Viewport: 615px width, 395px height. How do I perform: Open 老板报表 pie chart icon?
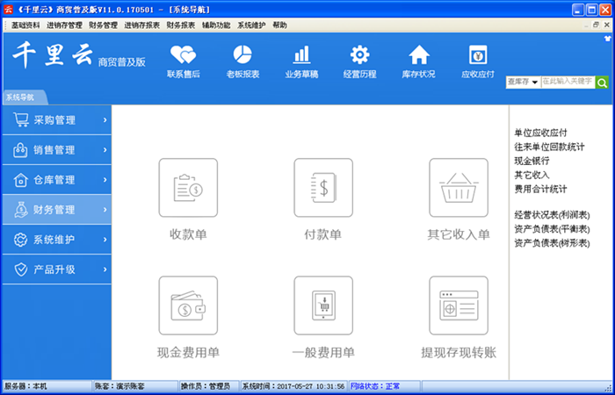[x=242, y=54]
